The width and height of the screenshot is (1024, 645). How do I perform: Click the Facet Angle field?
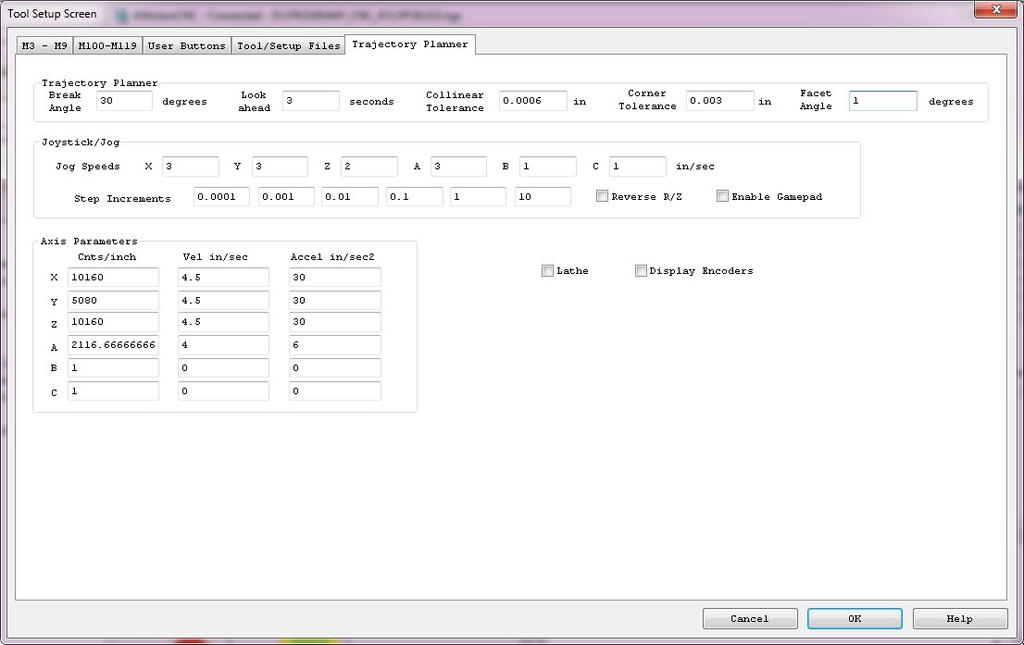pos(882,101)
